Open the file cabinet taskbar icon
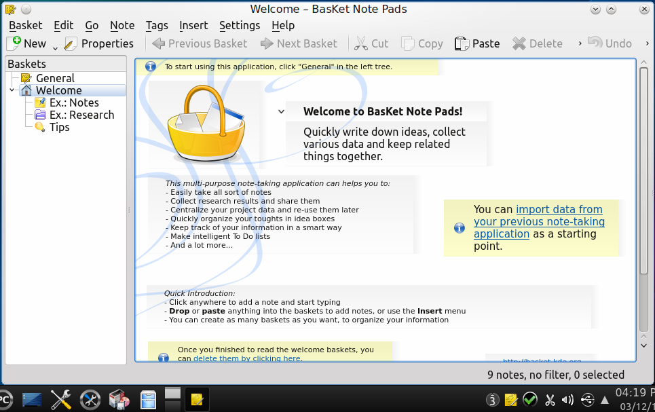The height and width of the screenshot is (412, 655). pyautogui.click(x=148, y=400)
